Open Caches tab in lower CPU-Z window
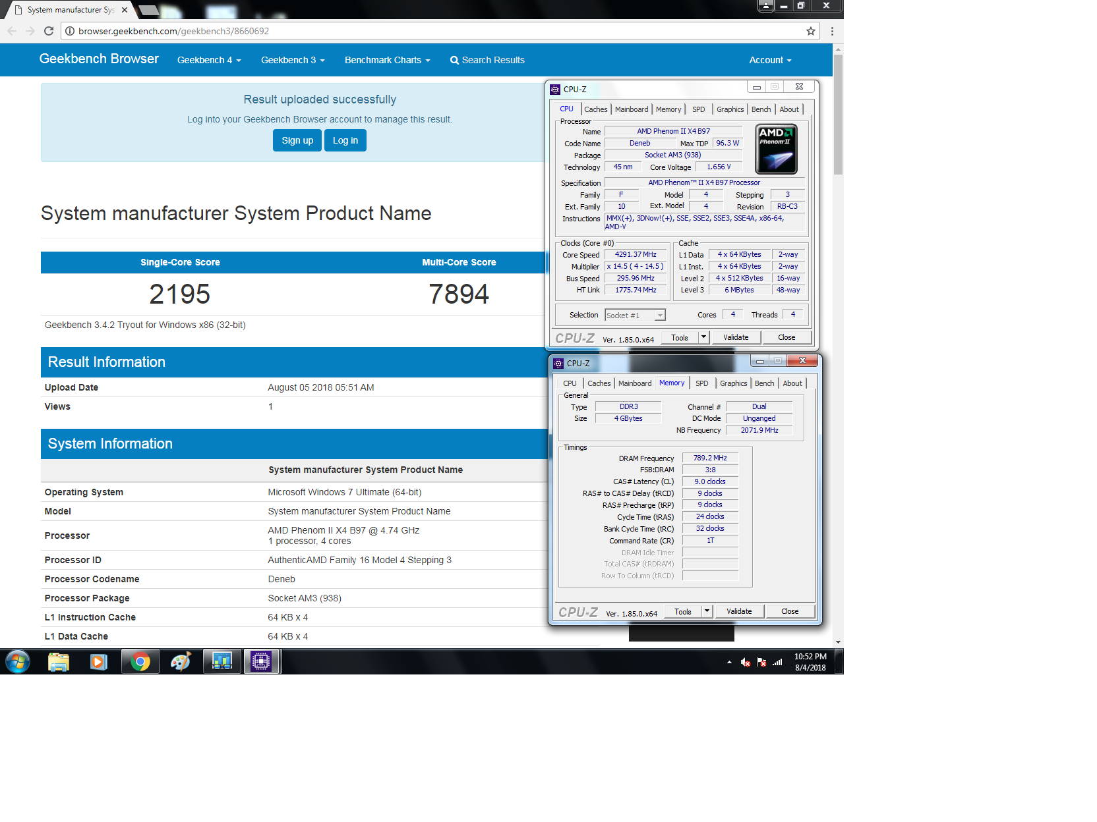Viewport: 1097px width, 822px height. point(599,383)
